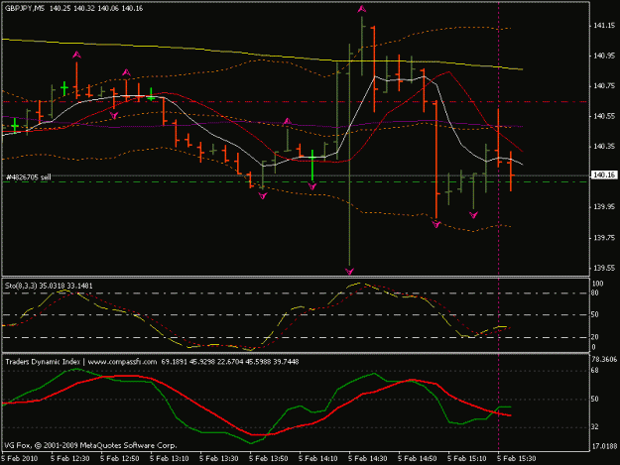Select the Traders Dynamic Index indicator label
The height and width of the screenshot is (465, 620).
tap(43, 362)
